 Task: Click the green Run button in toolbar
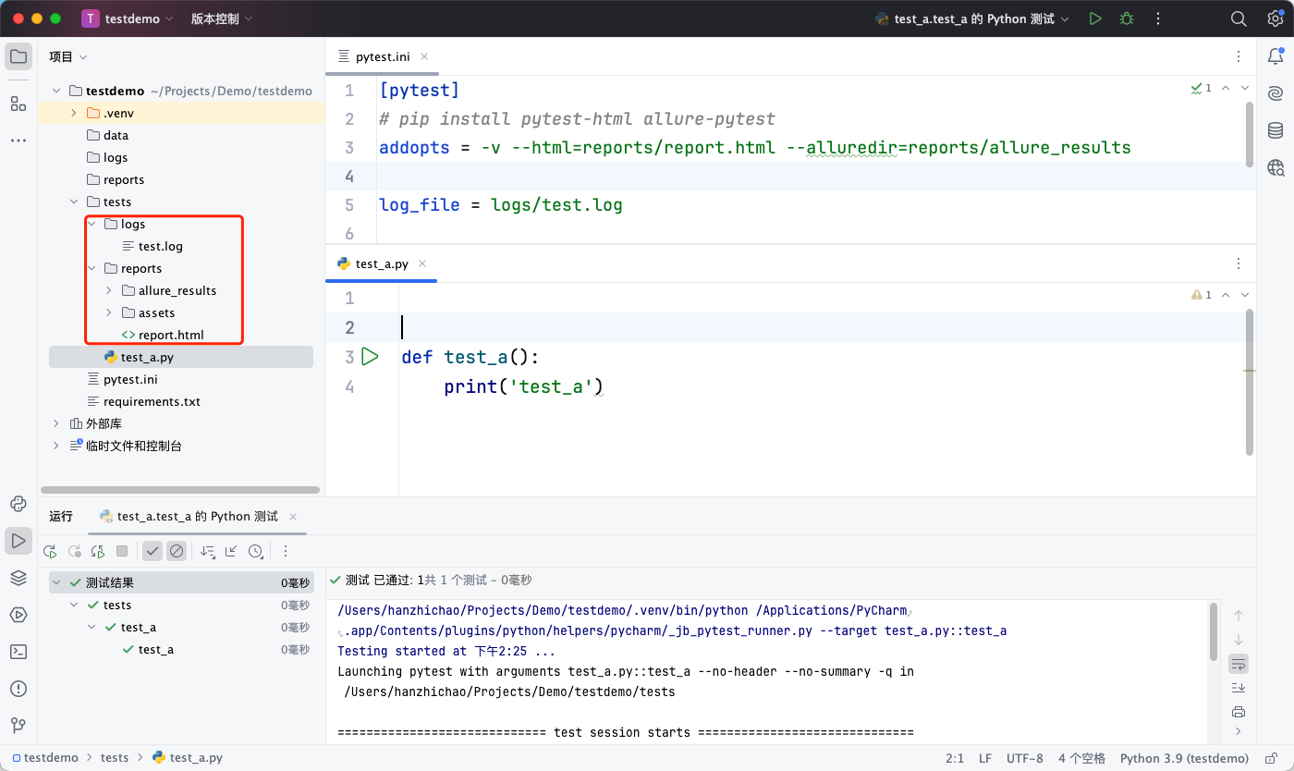tap(1095, 18)
